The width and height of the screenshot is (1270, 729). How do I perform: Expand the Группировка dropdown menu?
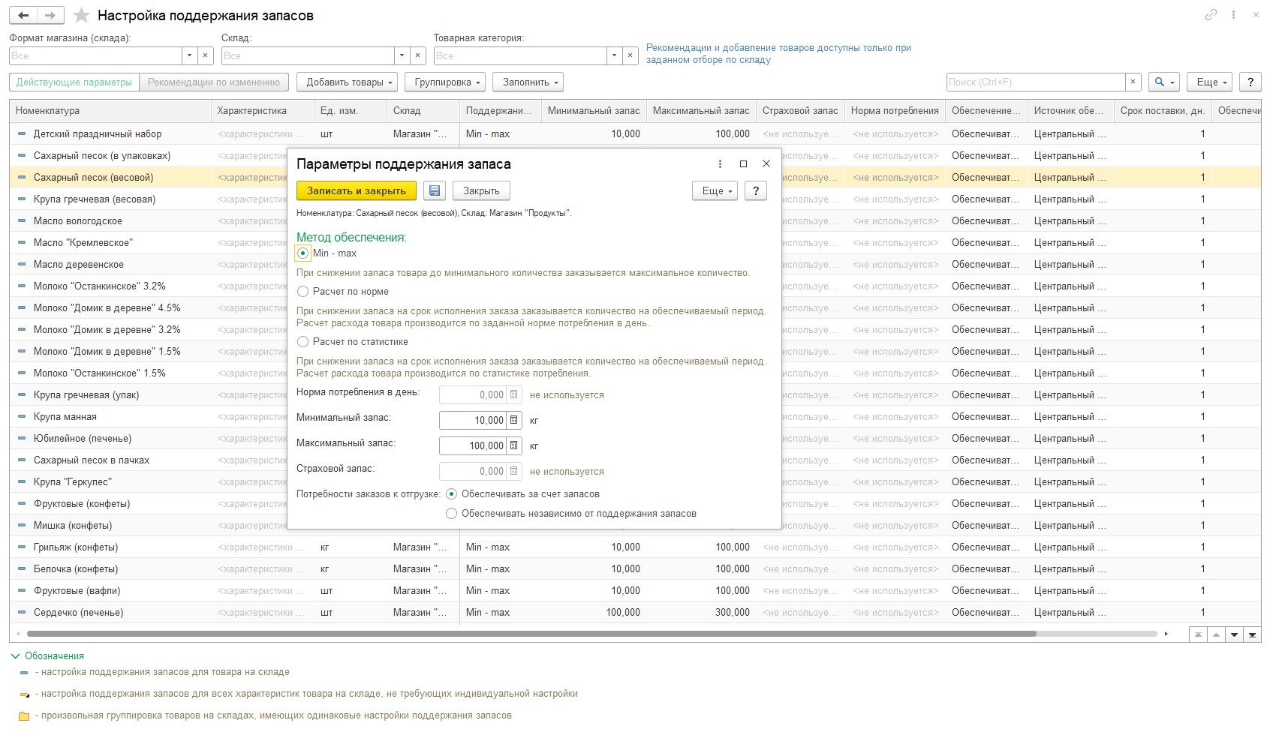(x=445, y=82)
